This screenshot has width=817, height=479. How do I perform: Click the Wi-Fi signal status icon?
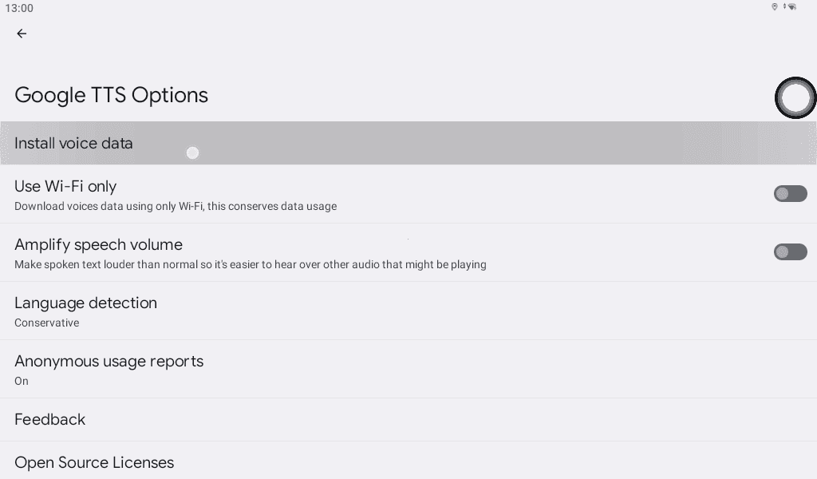792,7
